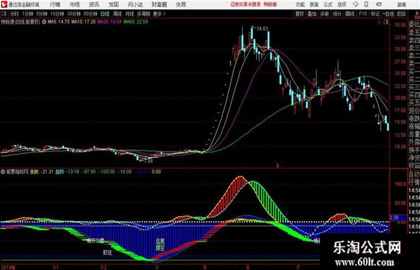Open the 行情 menu
The height and width of the screenshot is (270, 420).
pos(55,4)
